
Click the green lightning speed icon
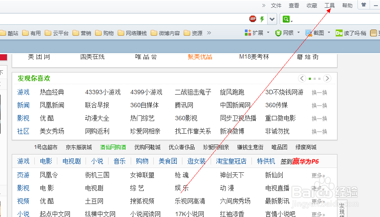tap(262, 19)
